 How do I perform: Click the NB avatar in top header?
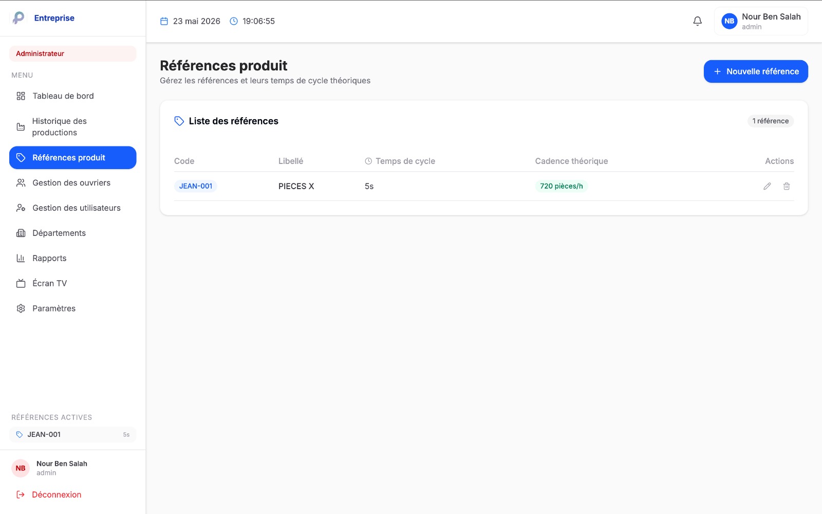tap(729, 21)
